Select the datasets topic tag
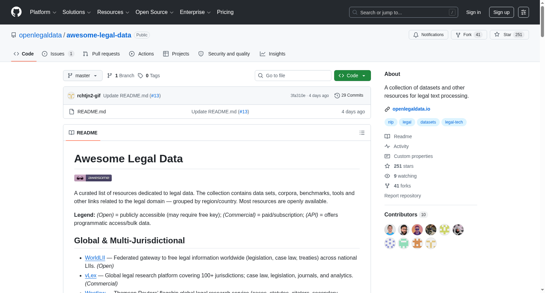Image resolution: width=545 pixels, height=293 pixels. 428,122
